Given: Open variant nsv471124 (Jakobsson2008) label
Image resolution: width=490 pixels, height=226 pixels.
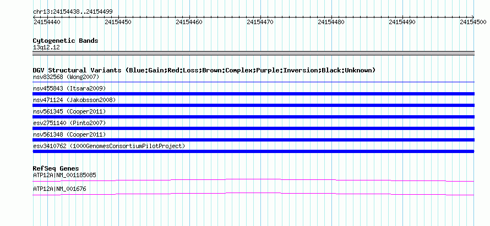Looking at the screenshot, I should [74, 100].
